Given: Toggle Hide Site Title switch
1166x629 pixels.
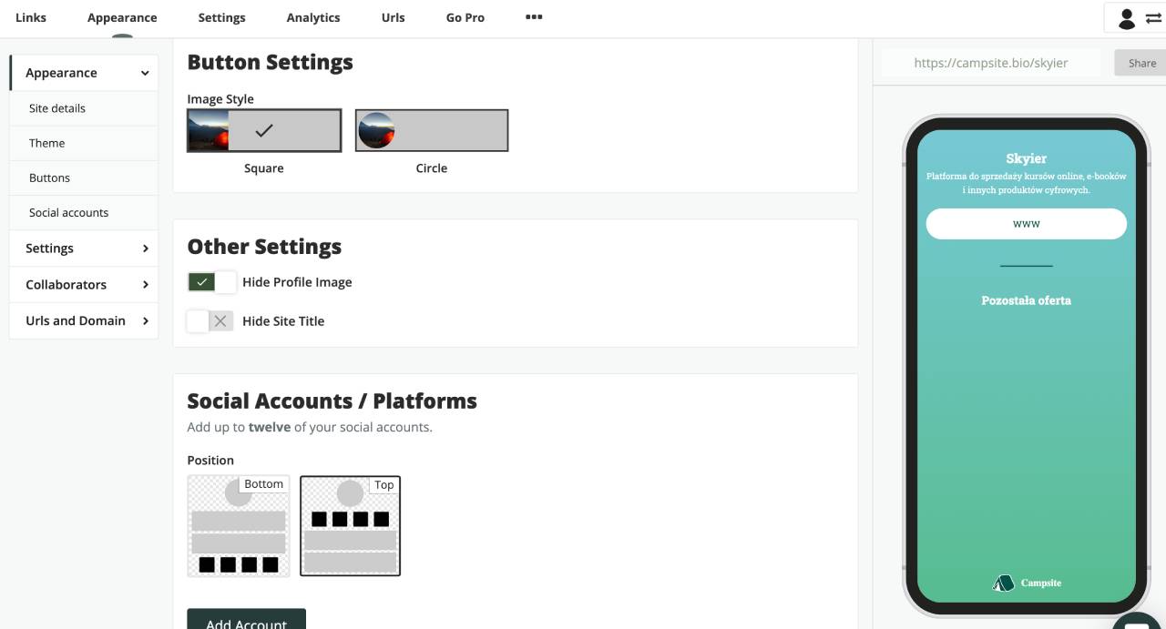Looking at the screenshot, I should pos(211,321).
